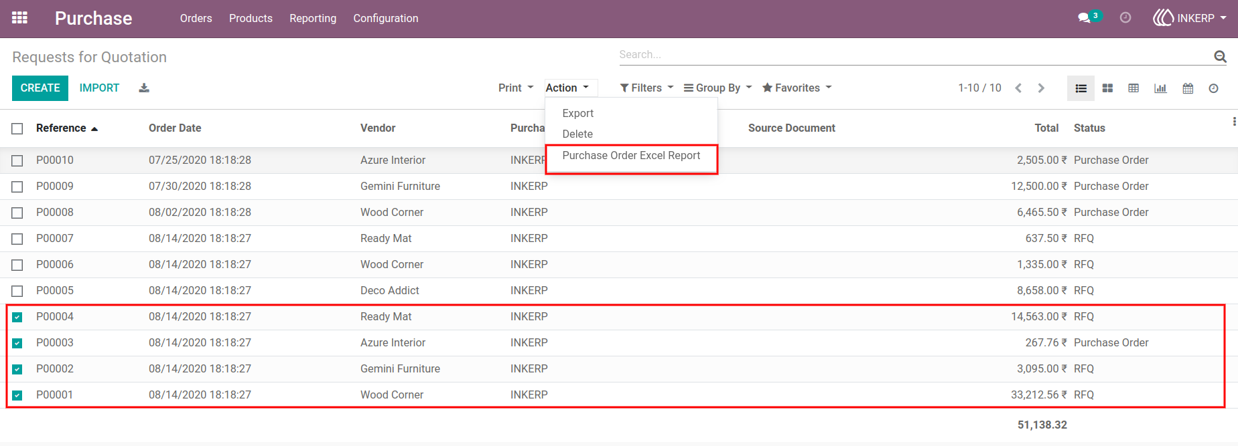Image resolution: width=1238 pixels, height=446 pixels.
Task: Uncheck the box for P00004
Action: click(17, 317)
